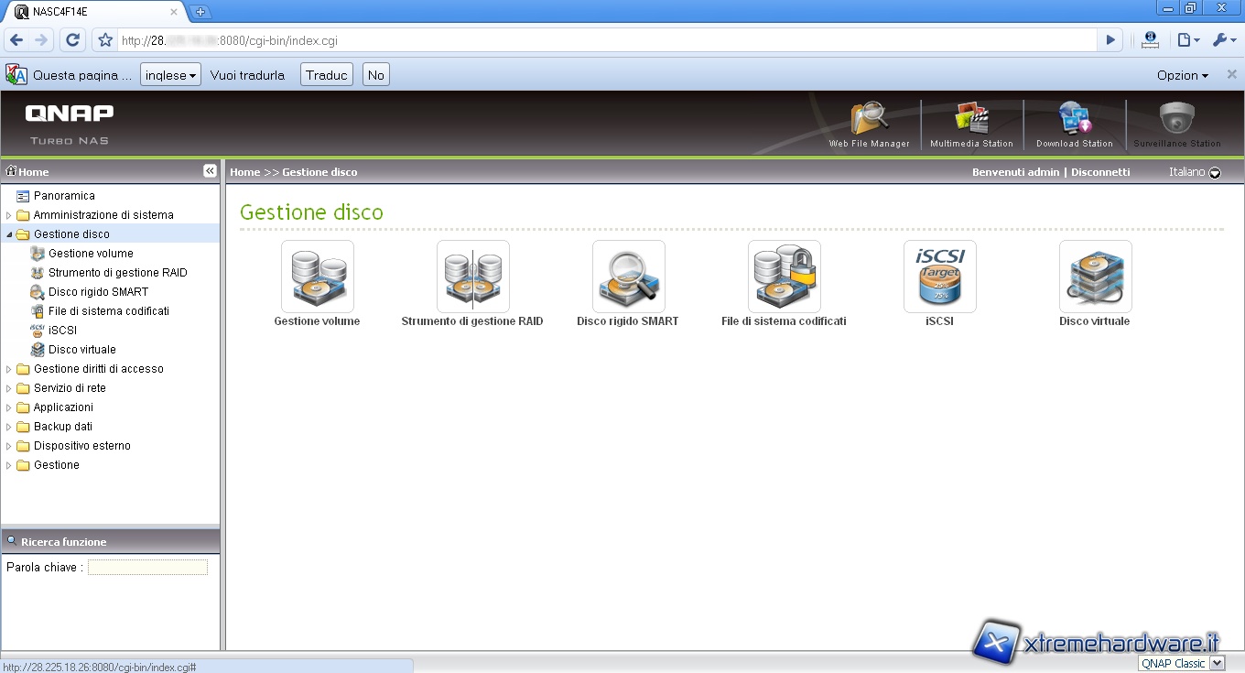Image resolution: width=1245 pixels, height=673 pixels.
Task: Launch the Download Station icon
Action: tap(1074, 122)
